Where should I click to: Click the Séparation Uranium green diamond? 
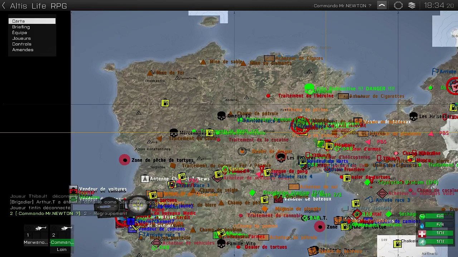click(x=367, y=182)
